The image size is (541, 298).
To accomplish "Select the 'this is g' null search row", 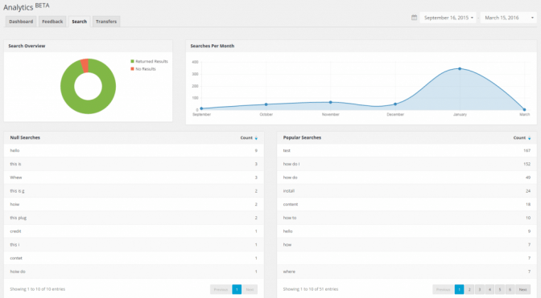I will (134, 191).
